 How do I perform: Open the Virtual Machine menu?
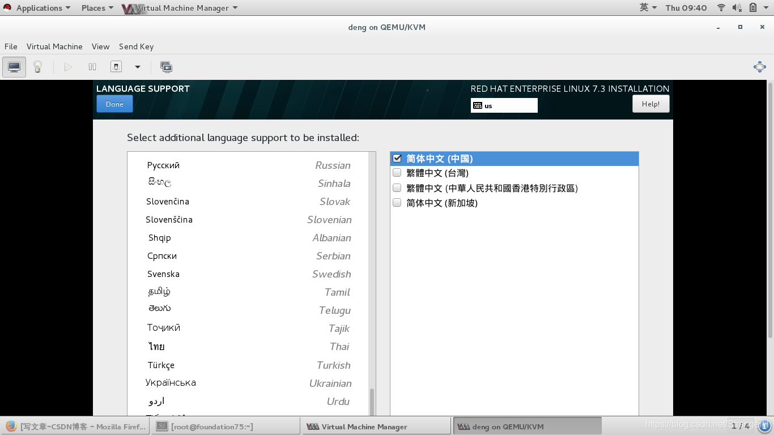[x=54, y=46]
